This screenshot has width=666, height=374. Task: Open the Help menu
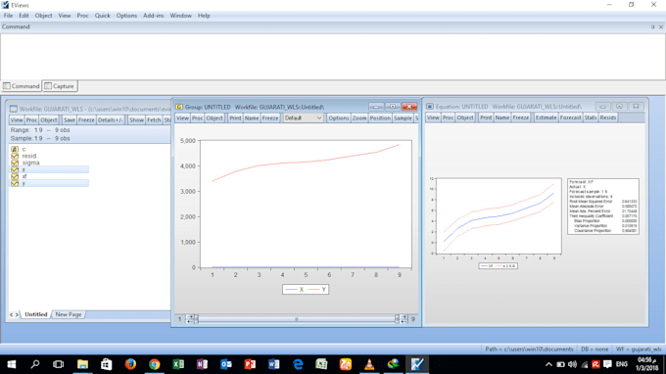[204, 16]
